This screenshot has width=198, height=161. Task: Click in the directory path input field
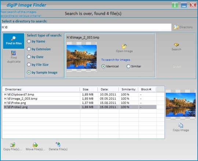coord(87,27)
